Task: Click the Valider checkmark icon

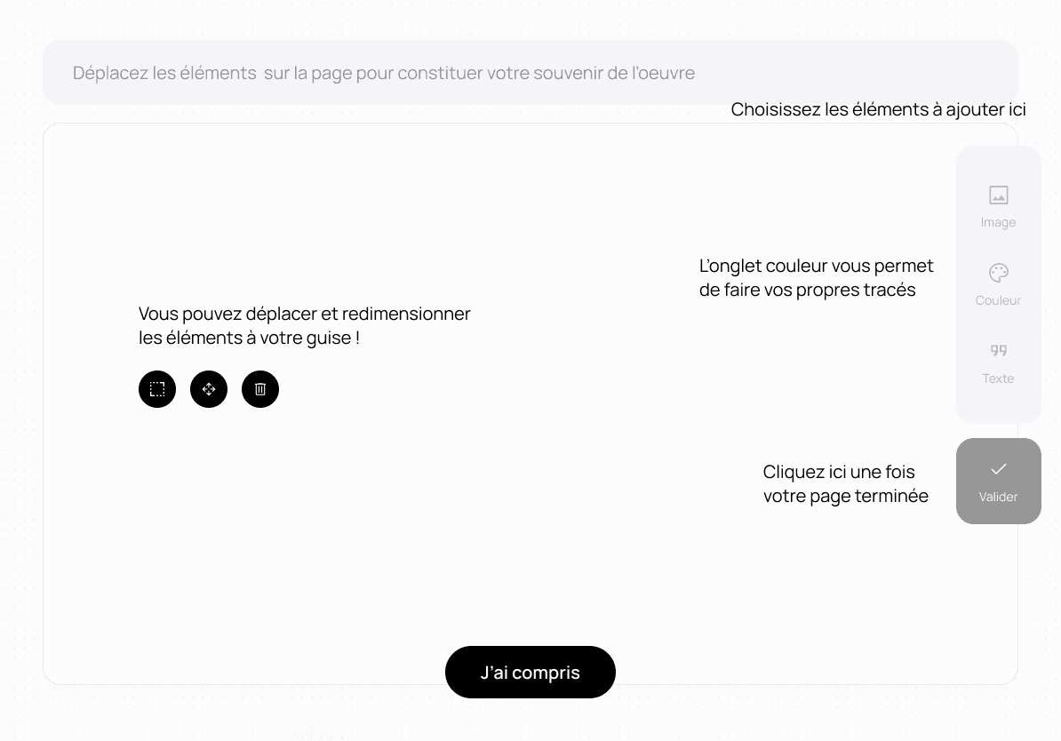Action: click(x=998, y=469)
